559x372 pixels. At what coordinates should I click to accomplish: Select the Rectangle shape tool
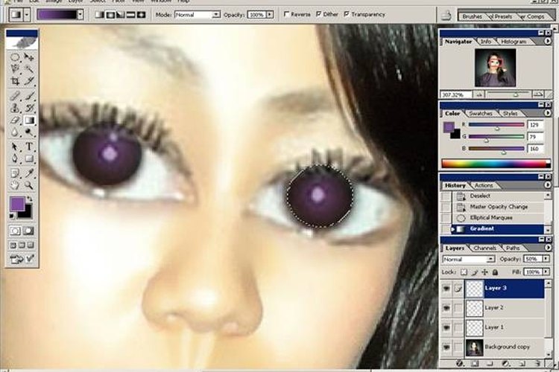29,158
